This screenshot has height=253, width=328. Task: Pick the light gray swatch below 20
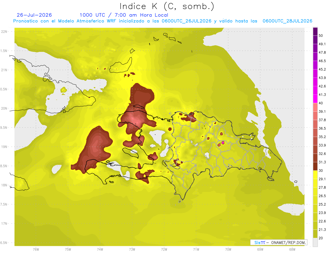click(315, 242)
